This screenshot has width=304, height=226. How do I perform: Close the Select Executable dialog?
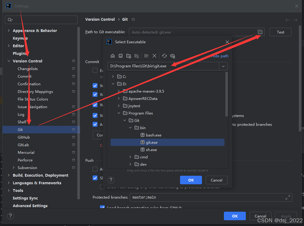[227, 42]
